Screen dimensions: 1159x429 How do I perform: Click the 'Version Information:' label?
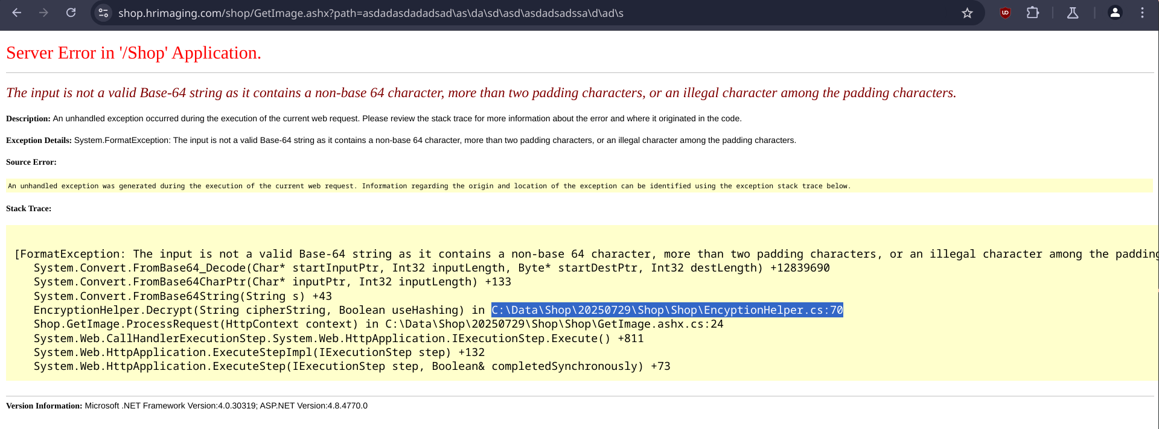tap(44, 406)
